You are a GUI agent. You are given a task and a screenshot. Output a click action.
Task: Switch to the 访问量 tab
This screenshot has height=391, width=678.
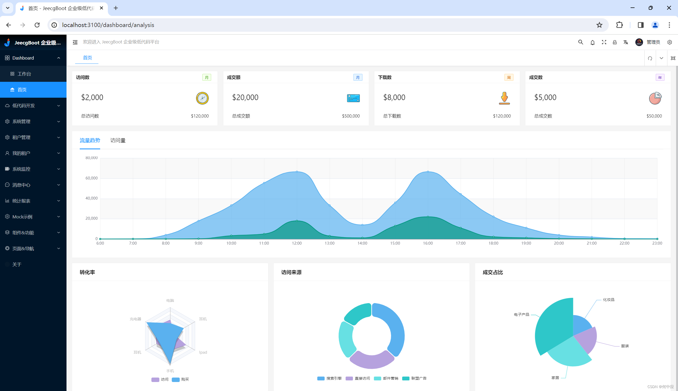click(118, 140)
